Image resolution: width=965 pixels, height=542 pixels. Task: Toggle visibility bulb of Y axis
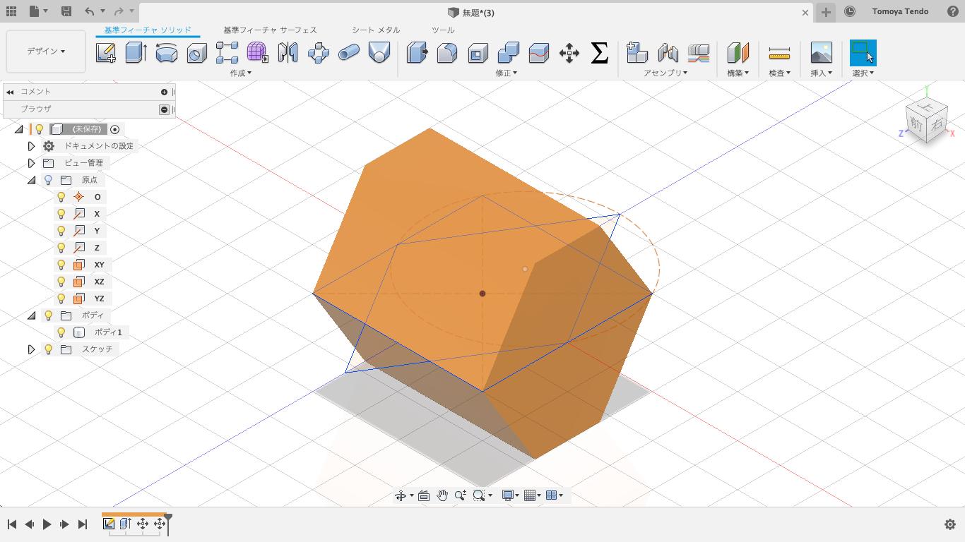(x=61, y=231)
